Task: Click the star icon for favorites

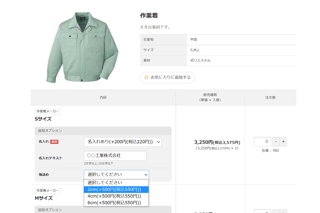Action: pyautogui.click(x=146, y=77)
